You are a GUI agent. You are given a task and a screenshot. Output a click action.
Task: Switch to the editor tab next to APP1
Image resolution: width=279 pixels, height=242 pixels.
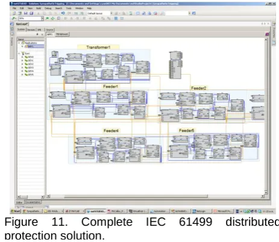(62, 34)
